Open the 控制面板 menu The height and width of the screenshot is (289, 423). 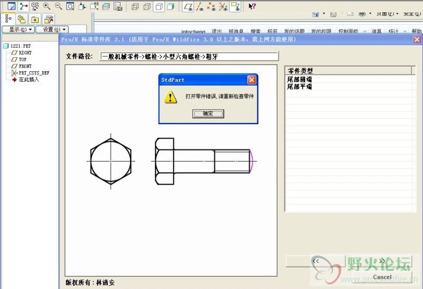pos(348,32)
